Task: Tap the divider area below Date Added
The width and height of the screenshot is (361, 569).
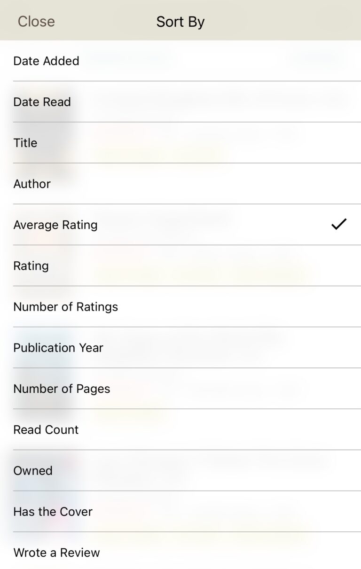Action: pyautogui.click(x=180, y=81)
